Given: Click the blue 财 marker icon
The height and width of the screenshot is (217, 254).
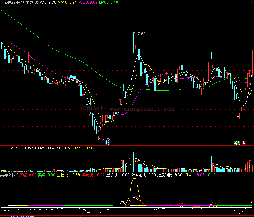Looking at the screenshot, I should coord(108,143).
